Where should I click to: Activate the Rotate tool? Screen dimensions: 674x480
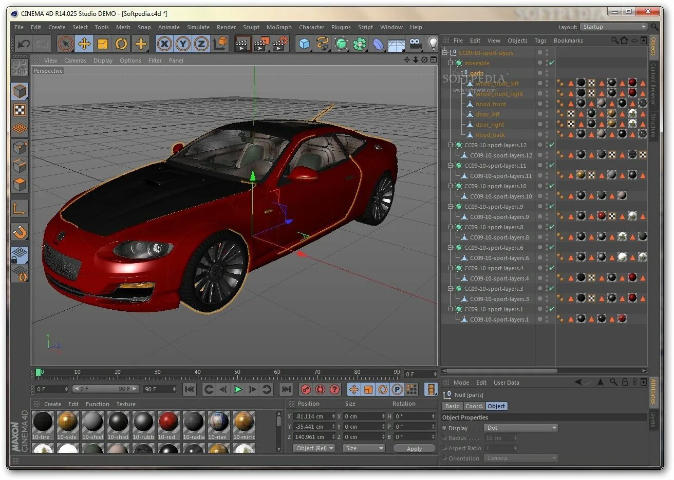(121, 44)
